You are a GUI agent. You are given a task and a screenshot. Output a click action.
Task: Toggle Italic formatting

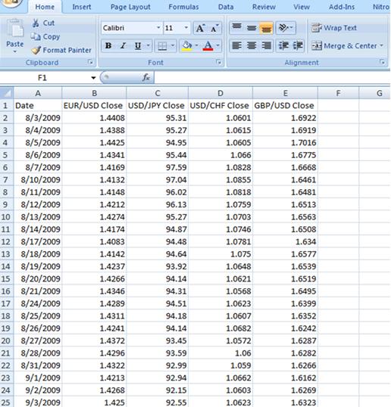click(x=123, y=46)
